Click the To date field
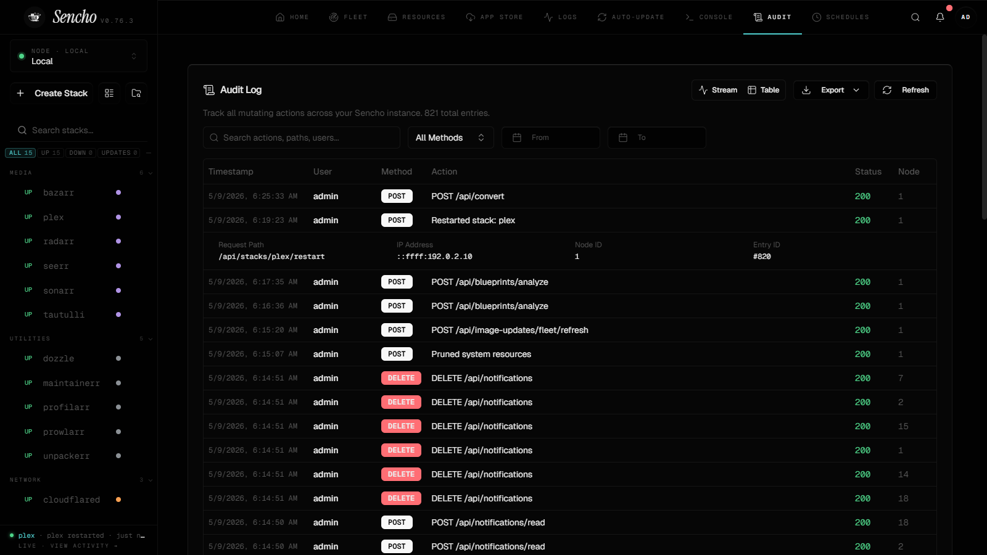 coord(657,138)
